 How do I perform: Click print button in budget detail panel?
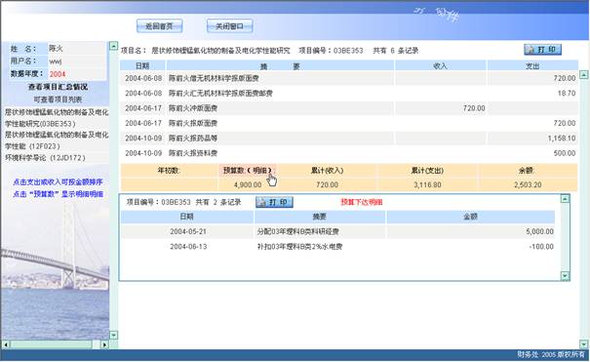coord(274,202)
